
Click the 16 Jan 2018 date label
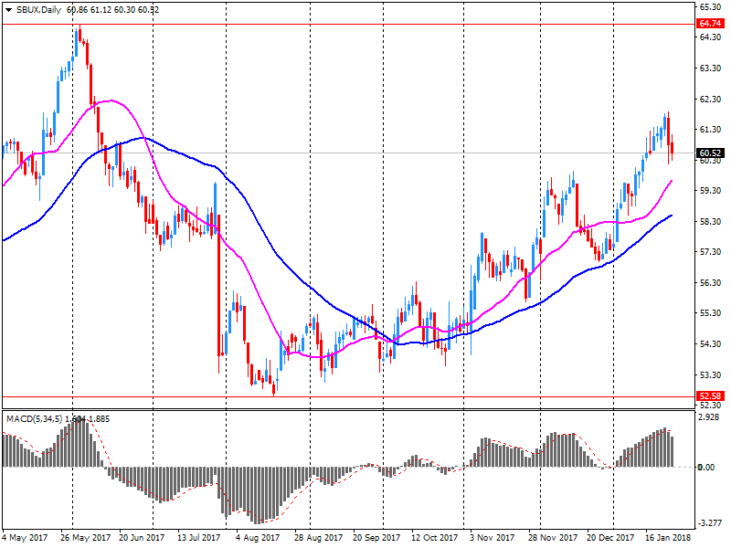point(668,538)
